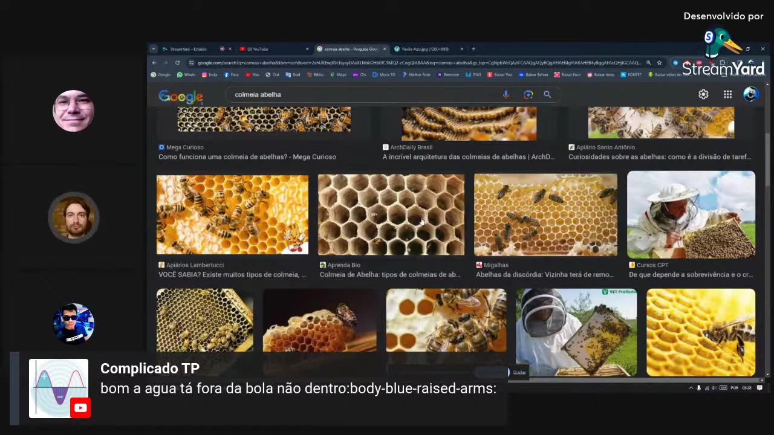Click the tray microphone icon
Screen dimensions: 774x435
coord(698,388)
